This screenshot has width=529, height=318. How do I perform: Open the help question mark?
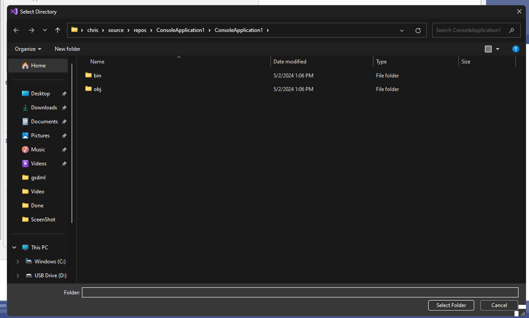[516, 49]
